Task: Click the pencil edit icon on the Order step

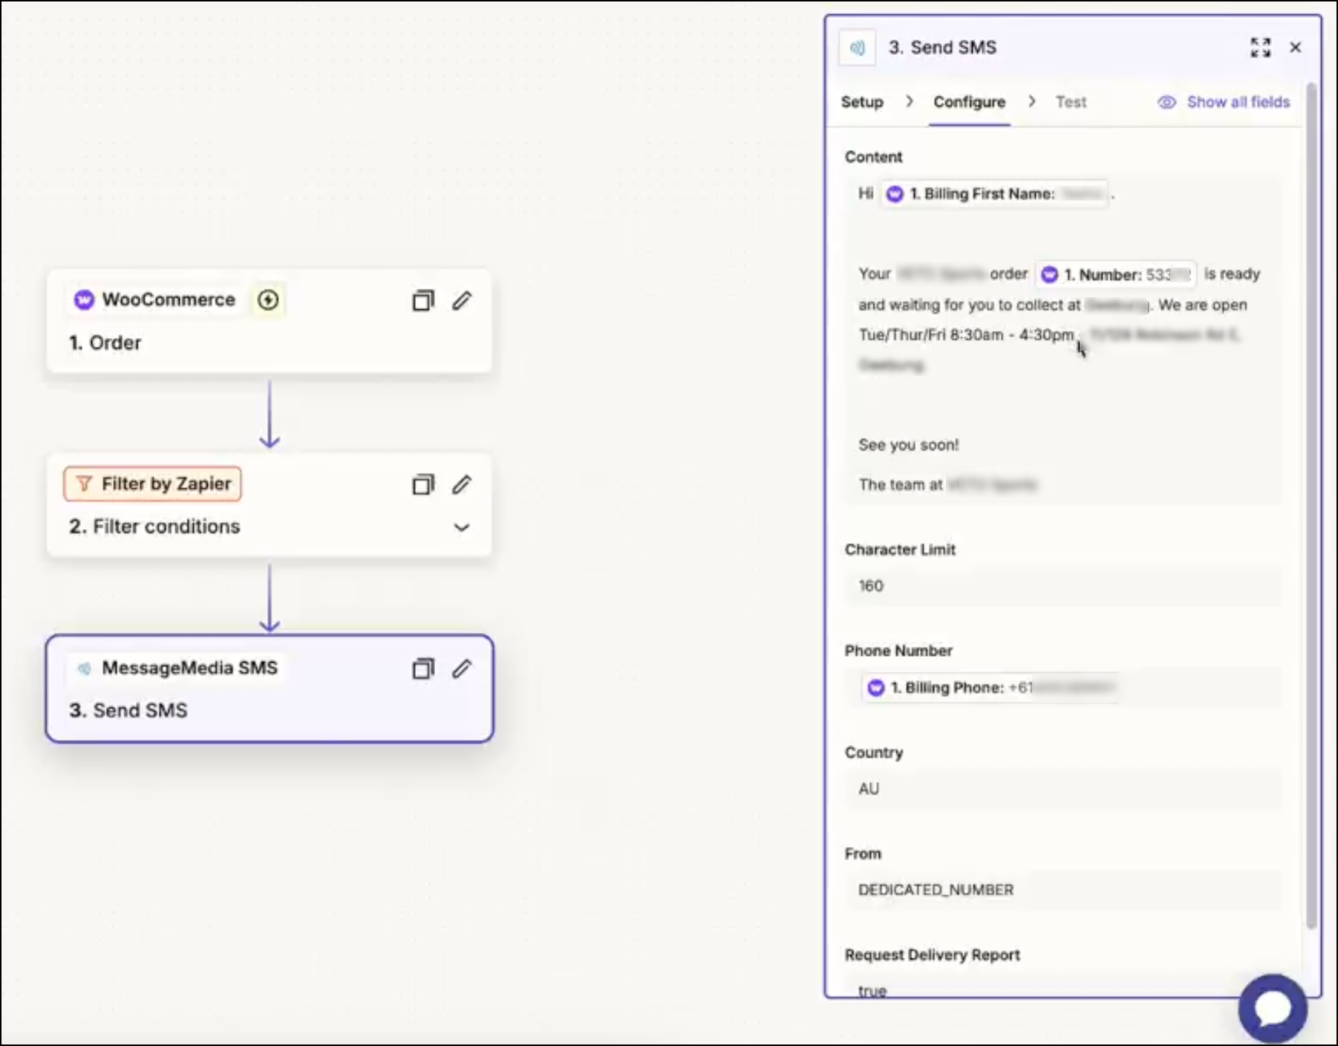Action: click(x=462, y=300)
